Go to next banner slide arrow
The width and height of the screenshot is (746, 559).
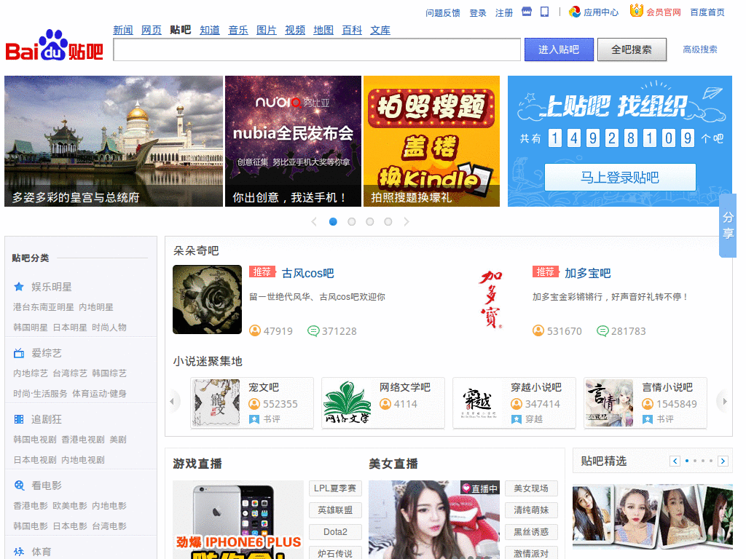coord(407,221)
